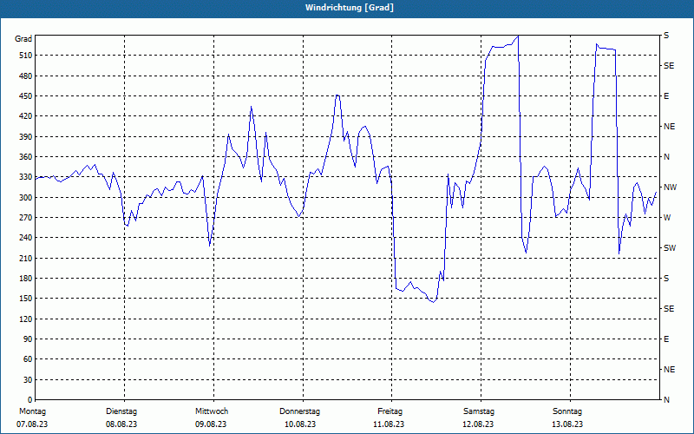The height and width of the screenshot is (434, 694).
Task: Click the date 08.08.23
Action: [121, 424]
